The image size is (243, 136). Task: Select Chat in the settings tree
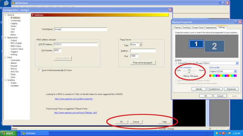tap(13, 29)
